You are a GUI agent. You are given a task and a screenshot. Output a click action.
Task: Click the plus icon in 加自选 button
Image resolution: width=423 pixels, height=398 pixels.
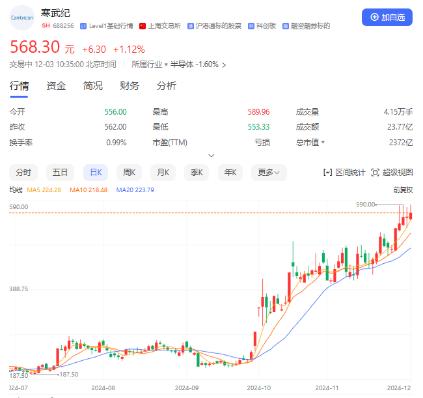point(374,17)
